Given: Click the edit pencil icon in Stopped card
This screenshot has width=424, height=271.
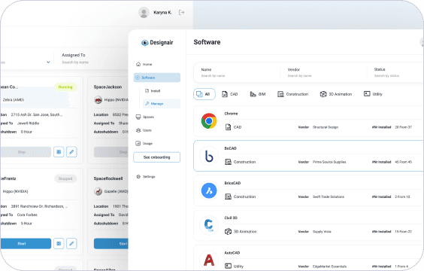Looking at the screenshot, I should point(71,243).
